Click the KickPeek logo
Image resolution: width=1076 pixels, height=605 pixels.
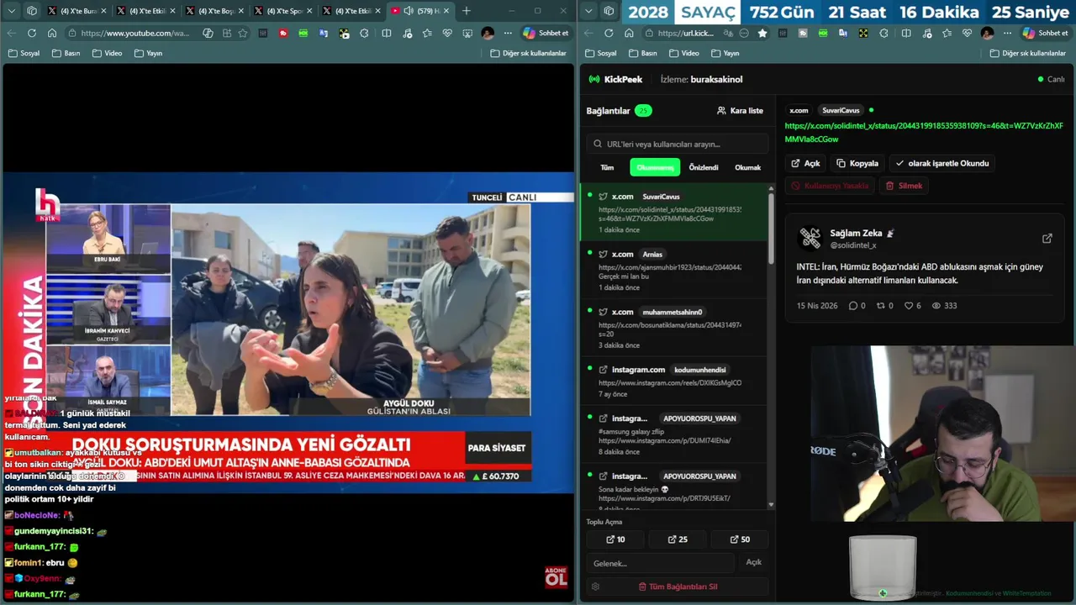(x=614, y=79)
